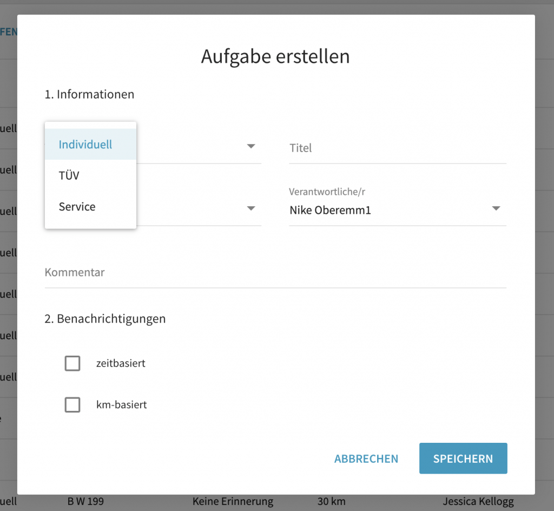Enable the km-basiert checkbox
554x511 pixels.
72,404
